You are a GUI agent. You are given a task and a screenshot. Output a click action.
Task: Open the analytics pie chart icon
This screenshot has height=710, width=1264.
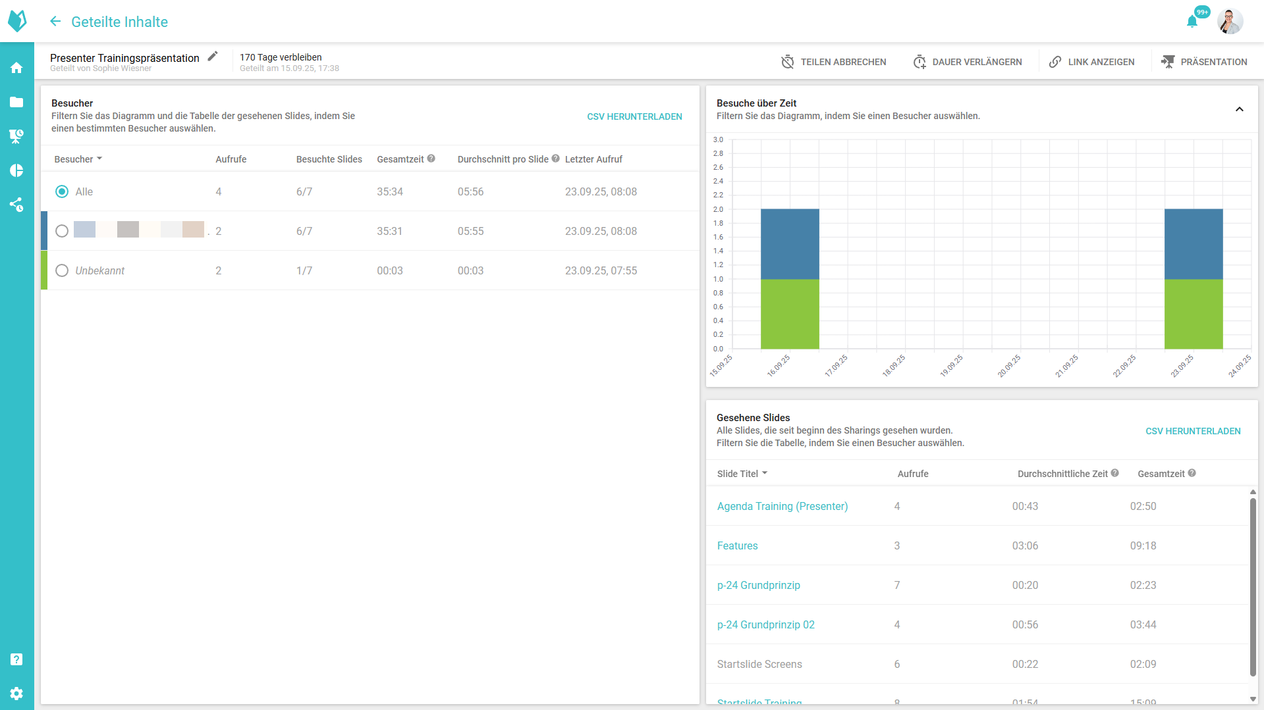click(x=16, y=170)
